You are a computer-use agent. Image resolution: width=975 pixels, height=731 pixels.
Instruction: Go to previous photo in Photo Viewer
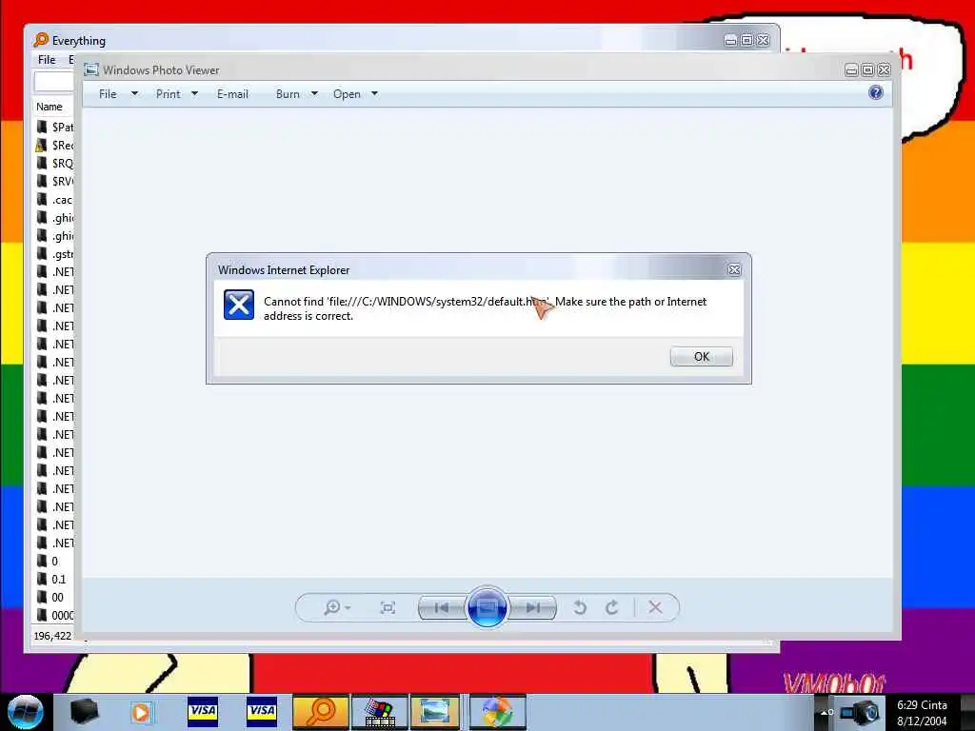(442, 607)
